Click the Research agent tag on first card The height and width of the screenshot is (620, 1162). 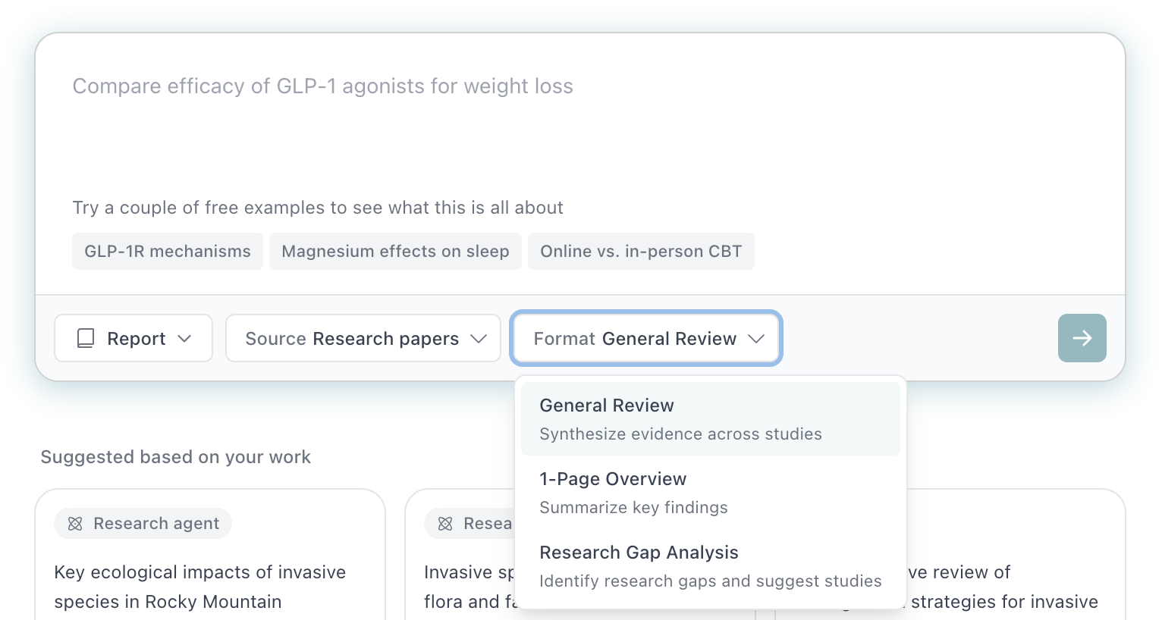point(143,524)
